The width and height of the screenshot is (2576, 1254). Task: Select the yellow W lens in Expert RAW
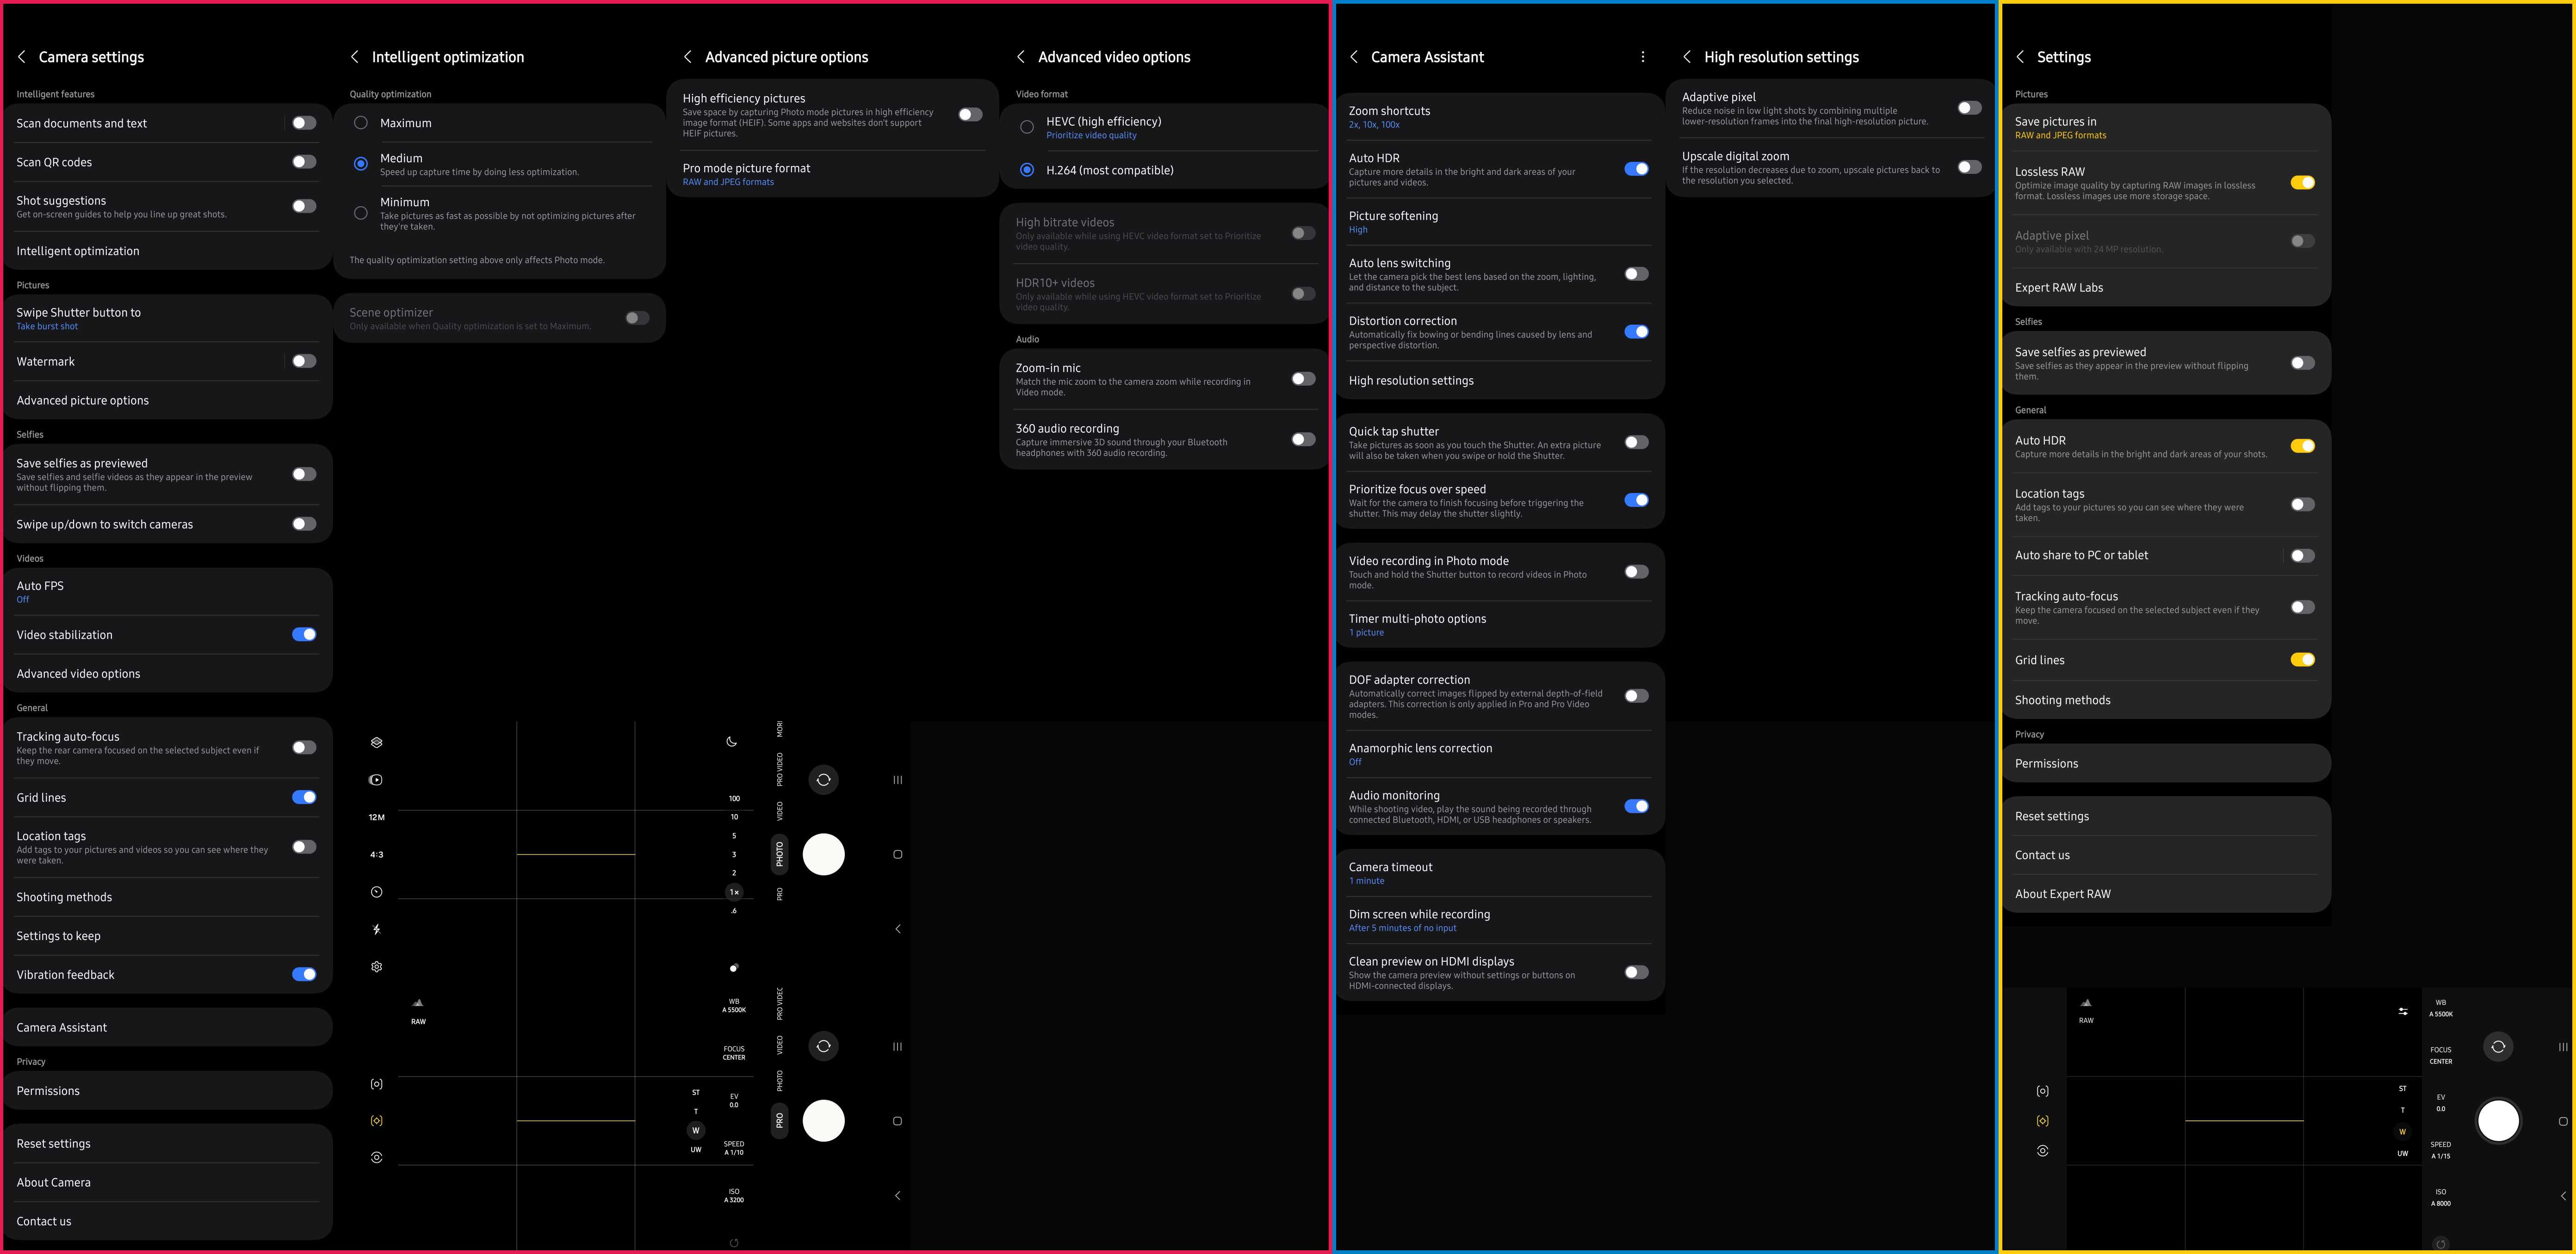[x=2403, y=1132]
